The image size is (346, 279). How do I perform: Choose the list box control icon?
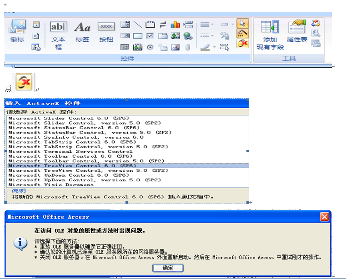(125, 36)
